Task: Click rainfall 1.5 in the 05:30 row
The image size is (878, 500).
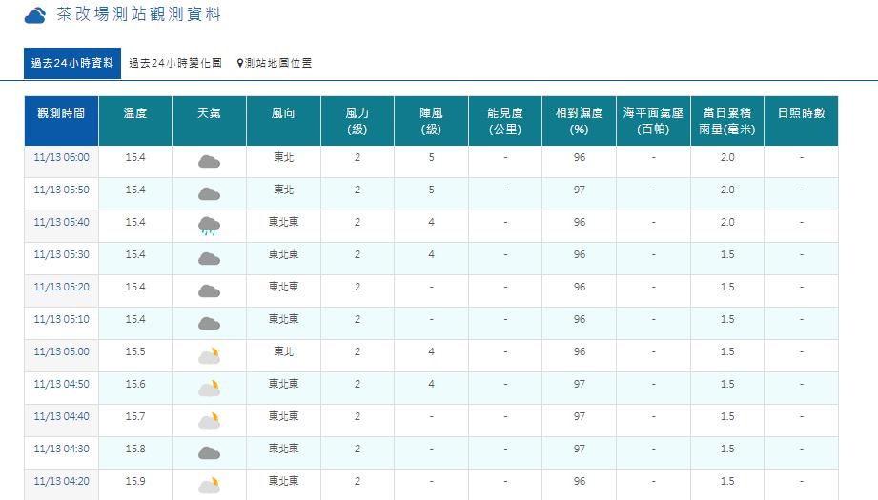Action: pos(727,255)
